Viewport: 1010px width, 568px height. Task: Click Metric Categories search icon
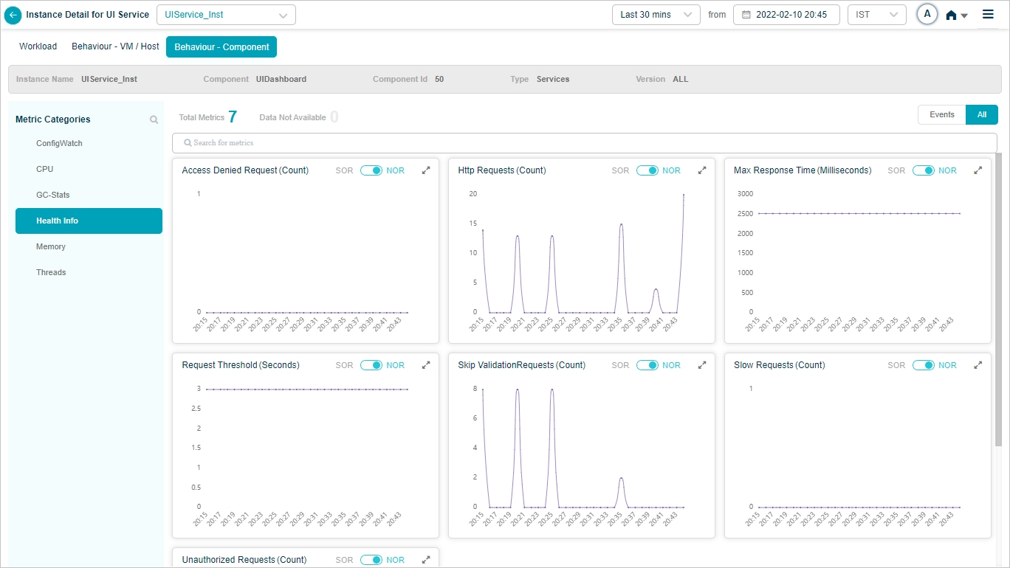[154, 120]
